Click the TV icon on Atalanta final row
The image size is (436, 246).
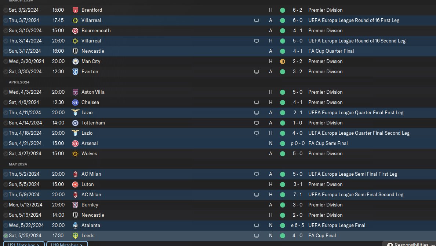point(257,225)
